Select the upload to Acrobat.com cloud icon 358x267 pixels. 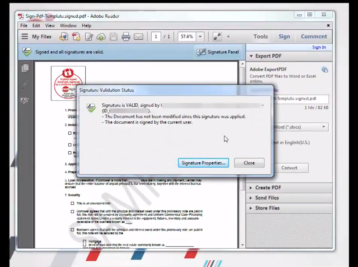tap(101, 36)
